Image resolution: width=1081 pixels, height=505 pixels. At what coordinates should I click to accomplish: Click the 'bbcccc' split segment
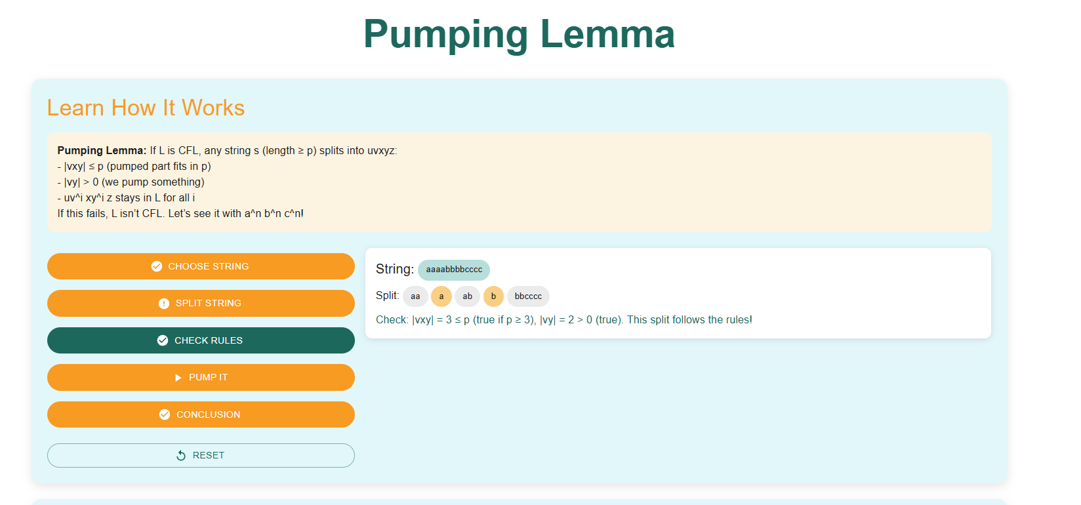click(528, 296)
